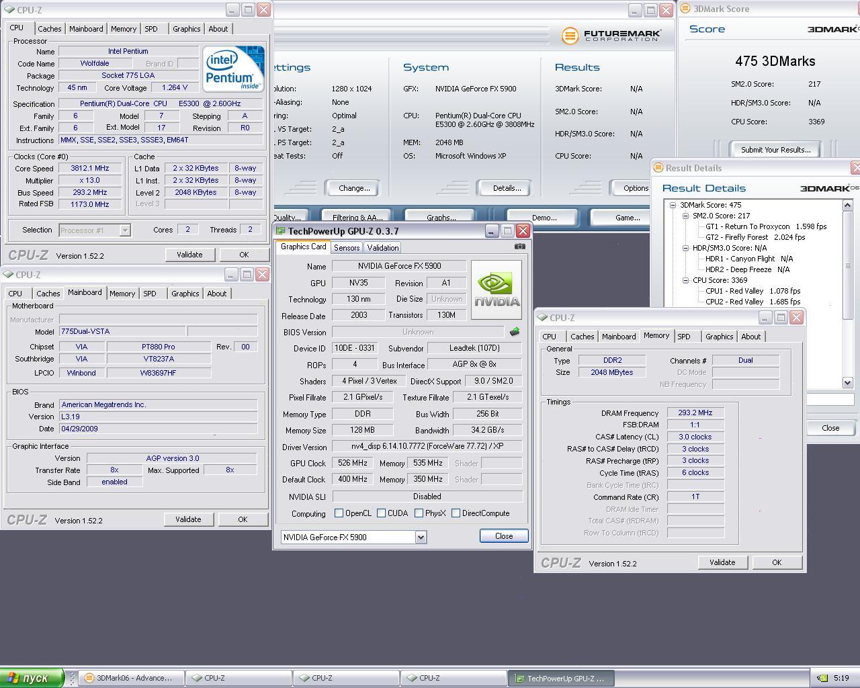Toggle the DirectCompute checkbox
The height and width of the screenshot is (688, 860).
pos(456,513)
